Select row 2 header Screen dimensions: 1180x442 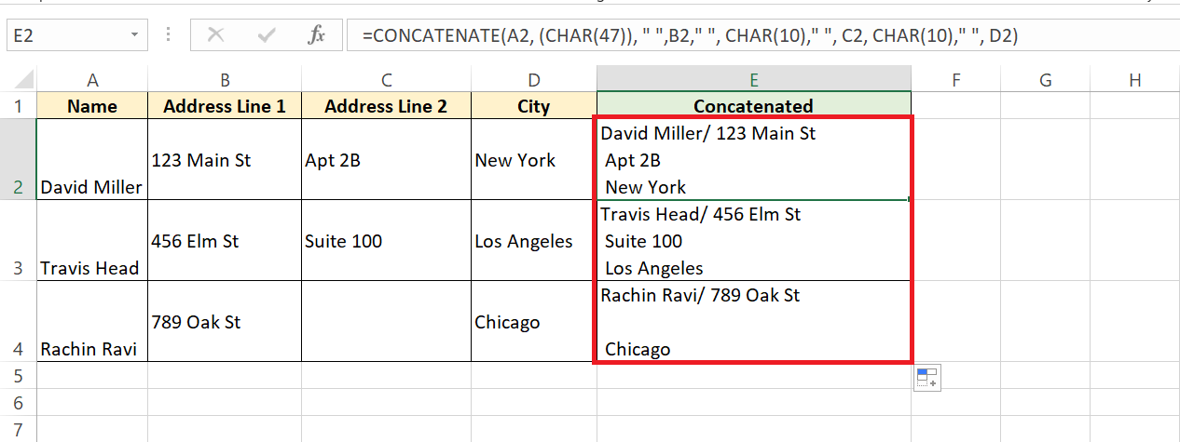(x=18, y=159)
